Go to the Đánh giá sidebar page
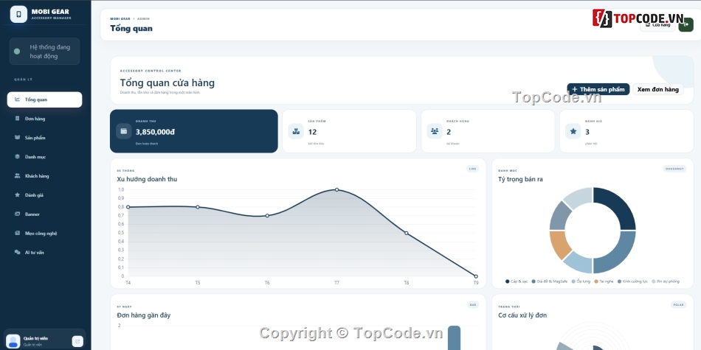Image resolution: width=701 pixels, height=350 pixels. coord(45,195)
